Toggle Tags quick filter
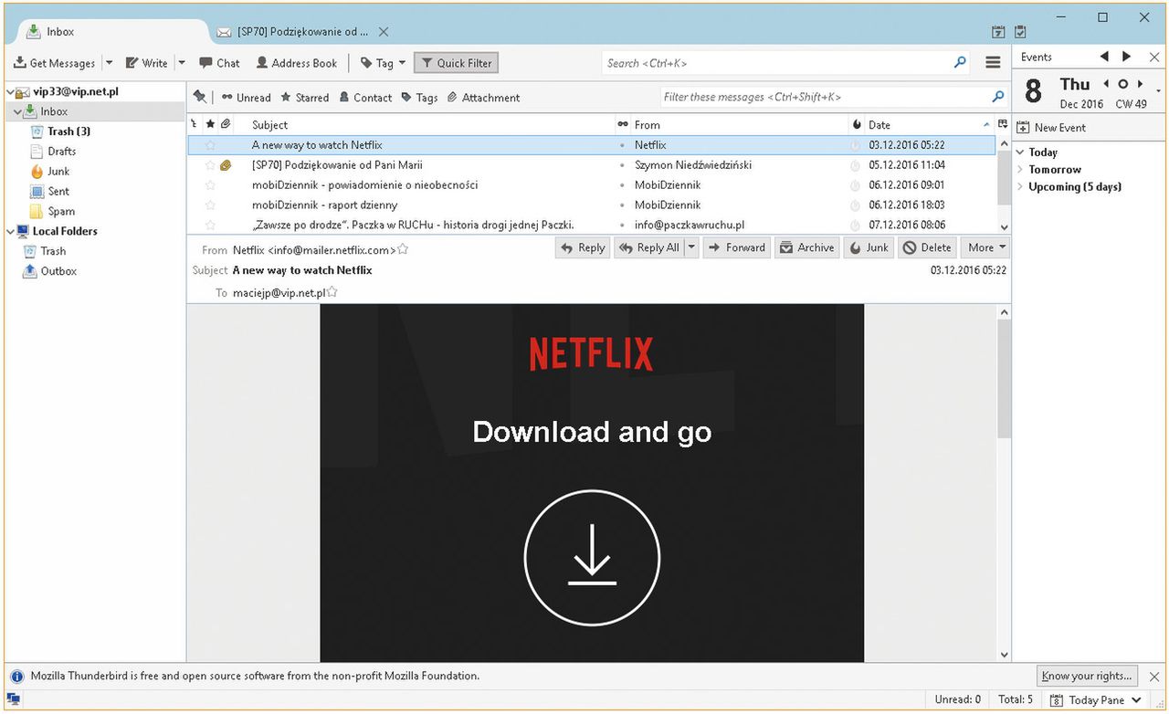This screenshot has width=1169, height=714. 419,98
